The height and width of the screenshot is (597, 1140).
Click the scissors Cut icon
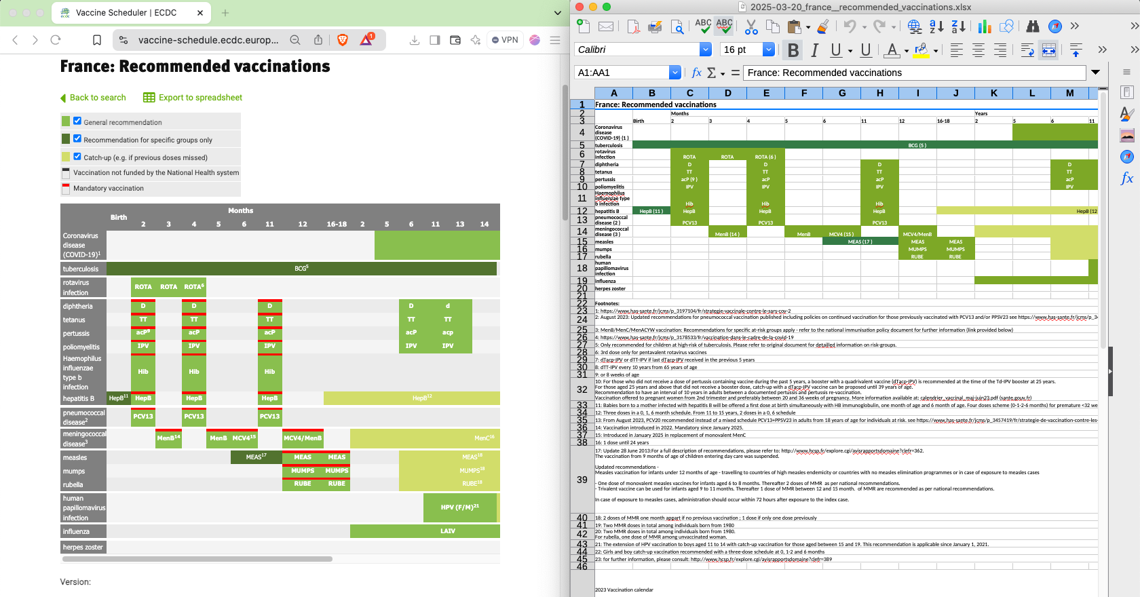point(751,26)
